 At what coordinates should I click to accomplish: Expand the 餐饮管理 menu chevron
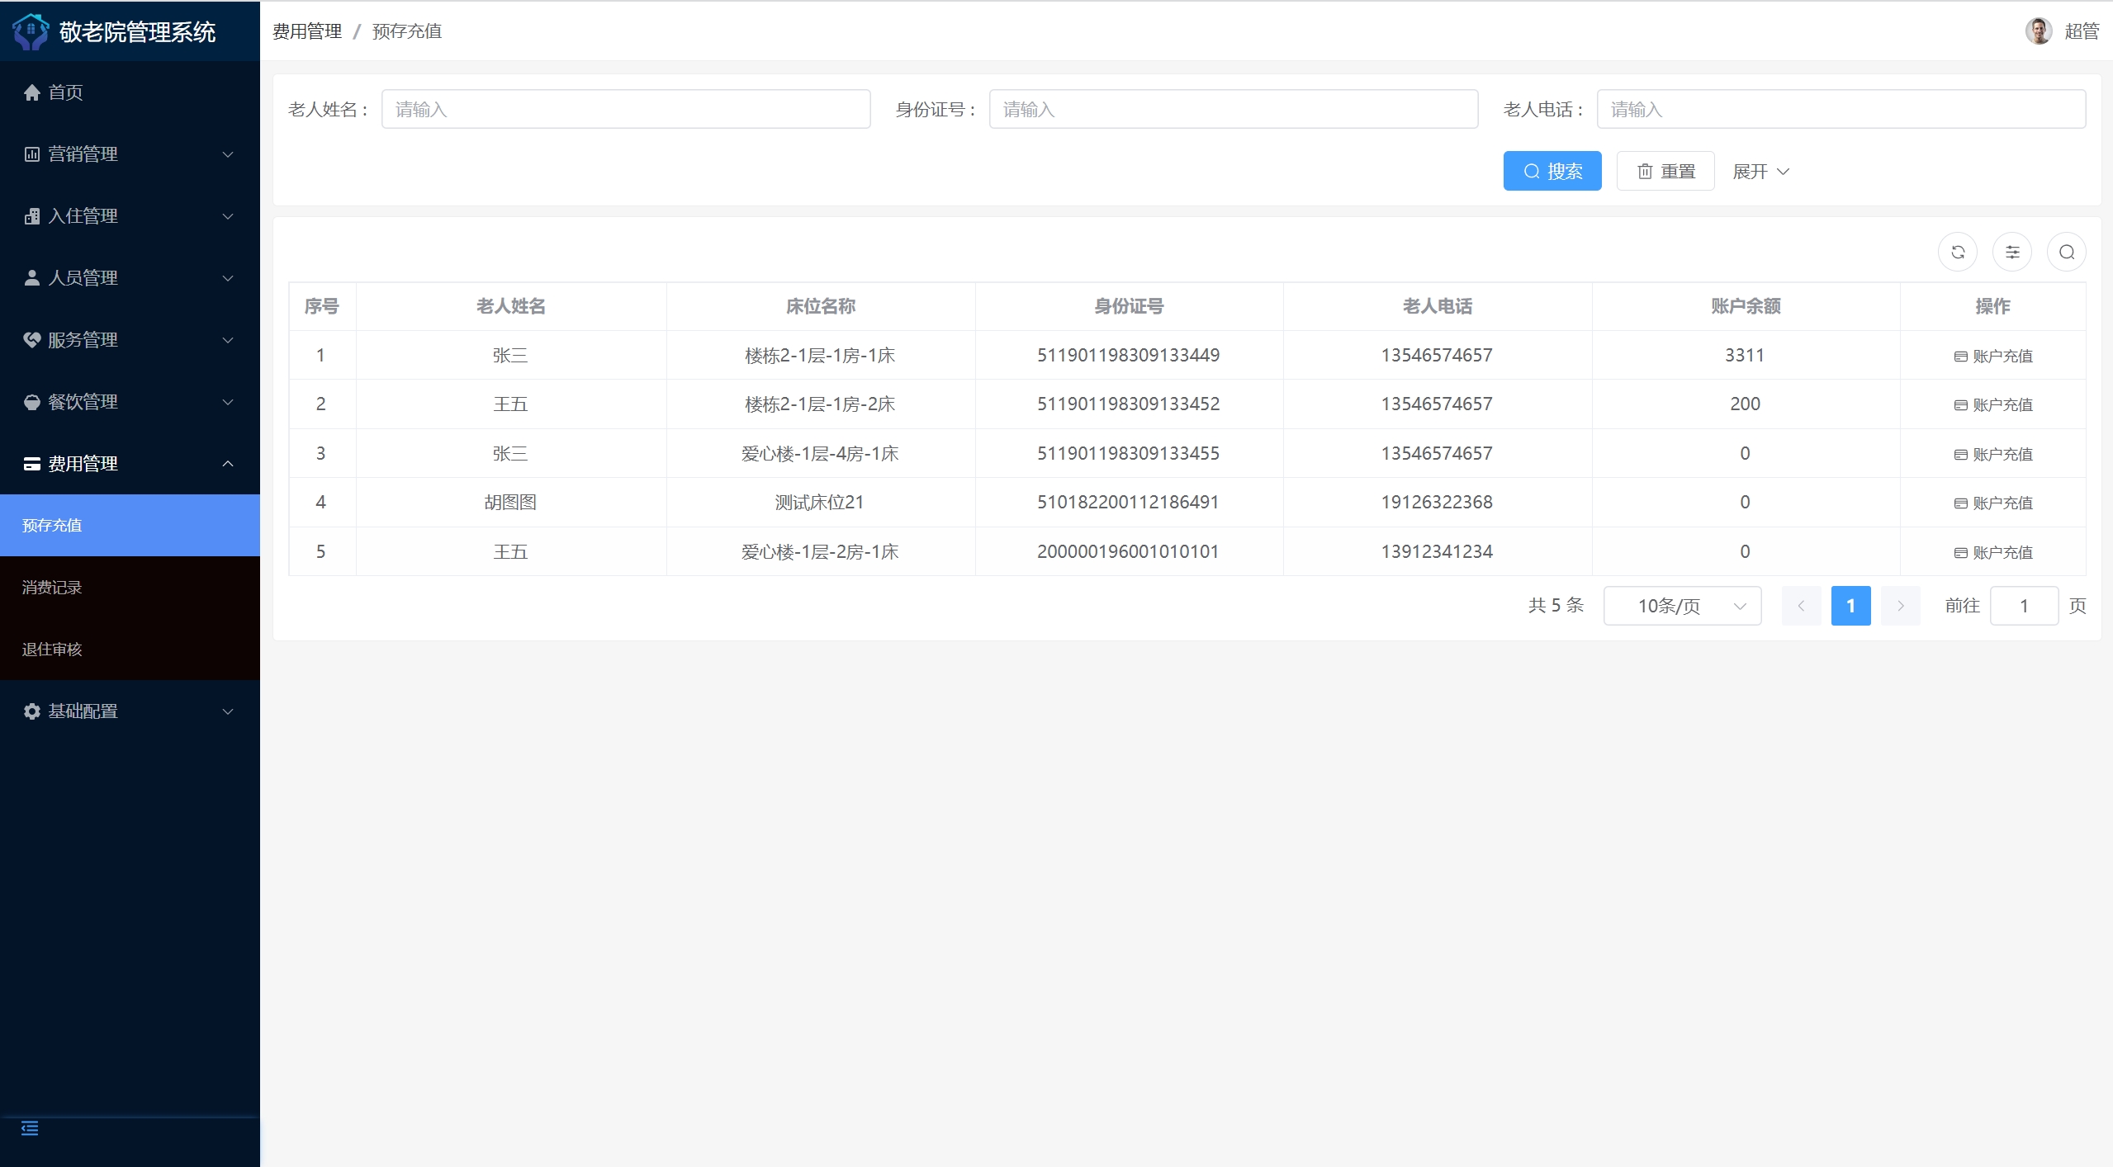click(x=228, y=402)
